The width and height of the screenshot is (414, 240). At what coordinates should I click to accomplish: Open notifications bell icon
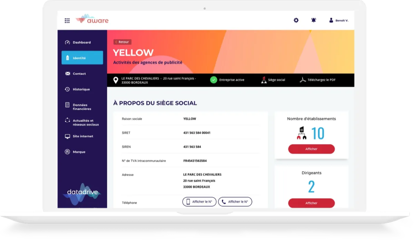pyautogui.click(x=314, y=20)
